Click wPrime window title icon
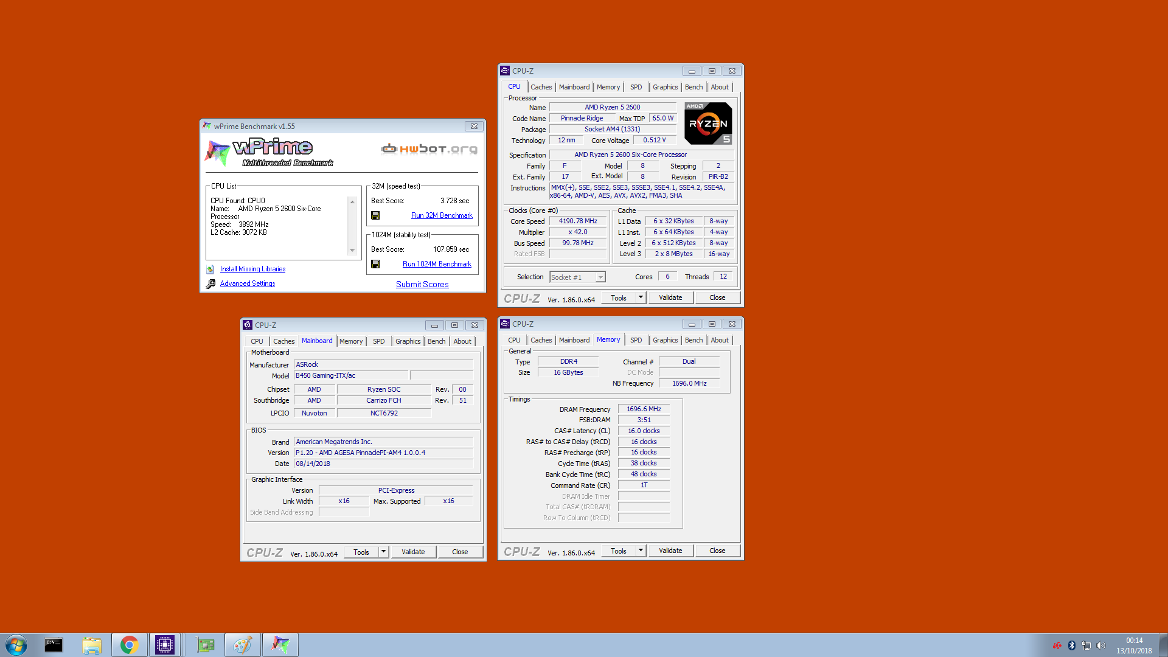 [x=207, y=126]
